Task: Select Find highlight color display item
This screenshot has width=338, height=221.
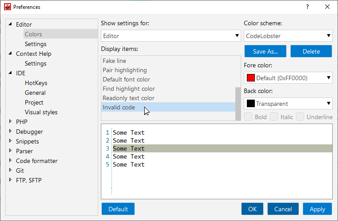Action: (168, 89)
